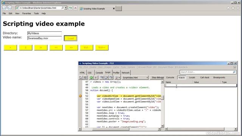Click the Home icon in Internet Explorer
The width and height of the screenshot is (242, 136).
coord(228,8)
